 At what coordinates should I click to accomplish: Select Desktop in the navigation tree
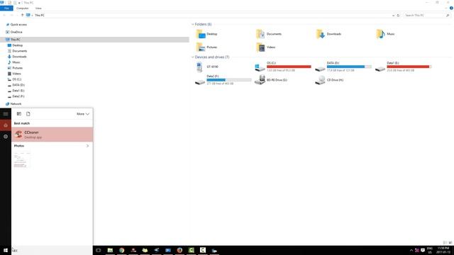[x=17, y=45]
